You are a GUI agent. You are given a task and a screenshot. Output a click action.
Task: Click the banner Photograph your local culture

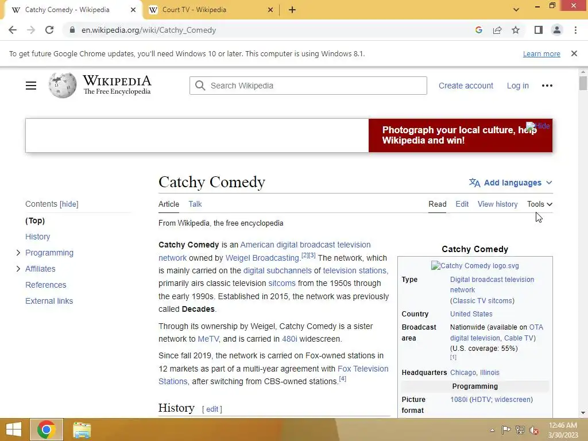point(459,135)
